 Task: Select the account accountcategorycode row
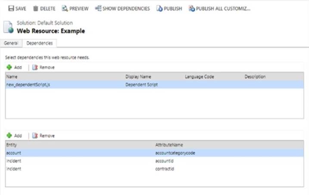(86, 152)
